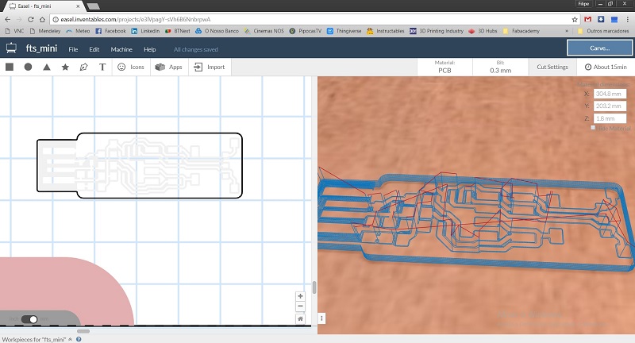Viewport: 635px width, 343px height.
Task: Click the Carve button
Action: (599, 48)
